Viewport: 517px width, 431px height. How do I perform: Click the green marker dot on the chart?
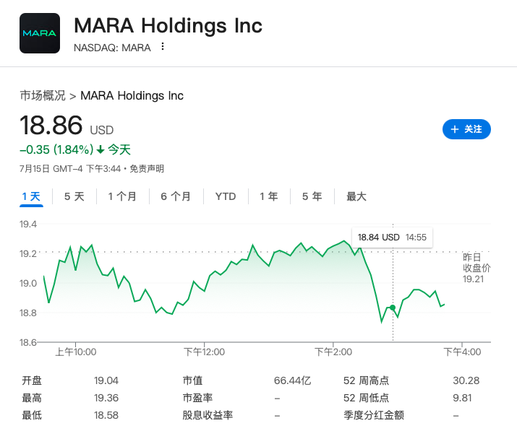pyautogui.click(x=393, y=308)
